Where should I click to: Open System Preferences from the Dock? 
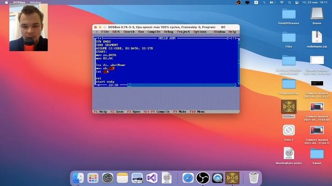coord(107,178)
